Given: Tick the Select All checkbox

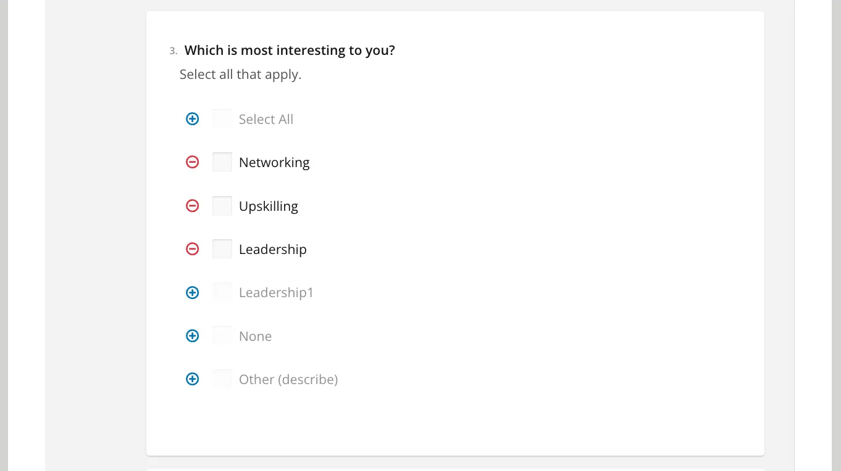Looking at the screenshot, I should (222, 119).
